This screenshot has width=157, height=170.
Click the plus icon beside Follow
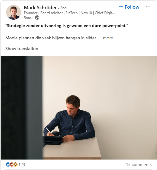click(121, 7)
